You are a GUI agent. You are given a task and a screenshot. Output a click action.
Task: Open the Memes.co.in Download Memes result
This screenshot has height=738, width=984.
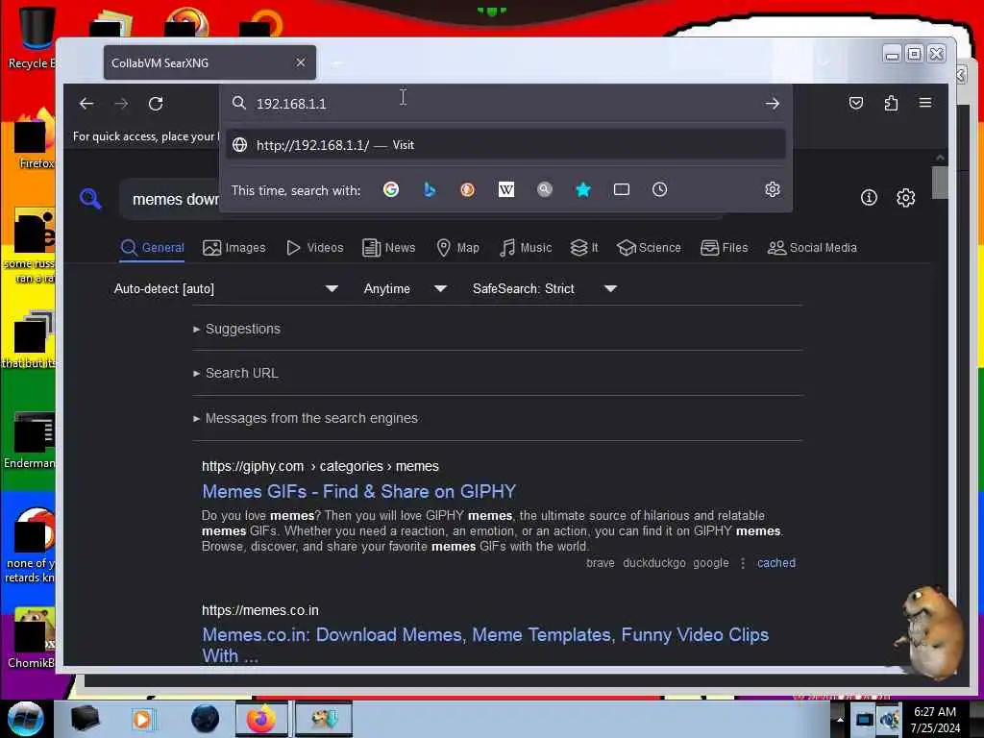[485, 645]
